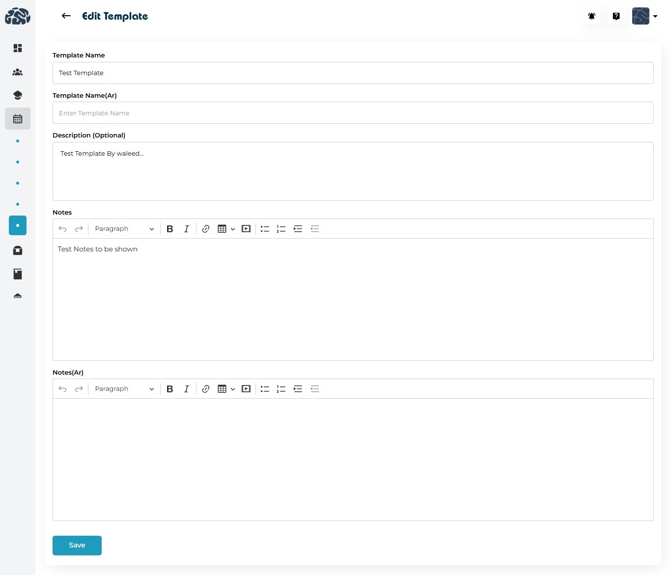
Task: Open the store icon in sidebar menu
Action: coord(18,250)
